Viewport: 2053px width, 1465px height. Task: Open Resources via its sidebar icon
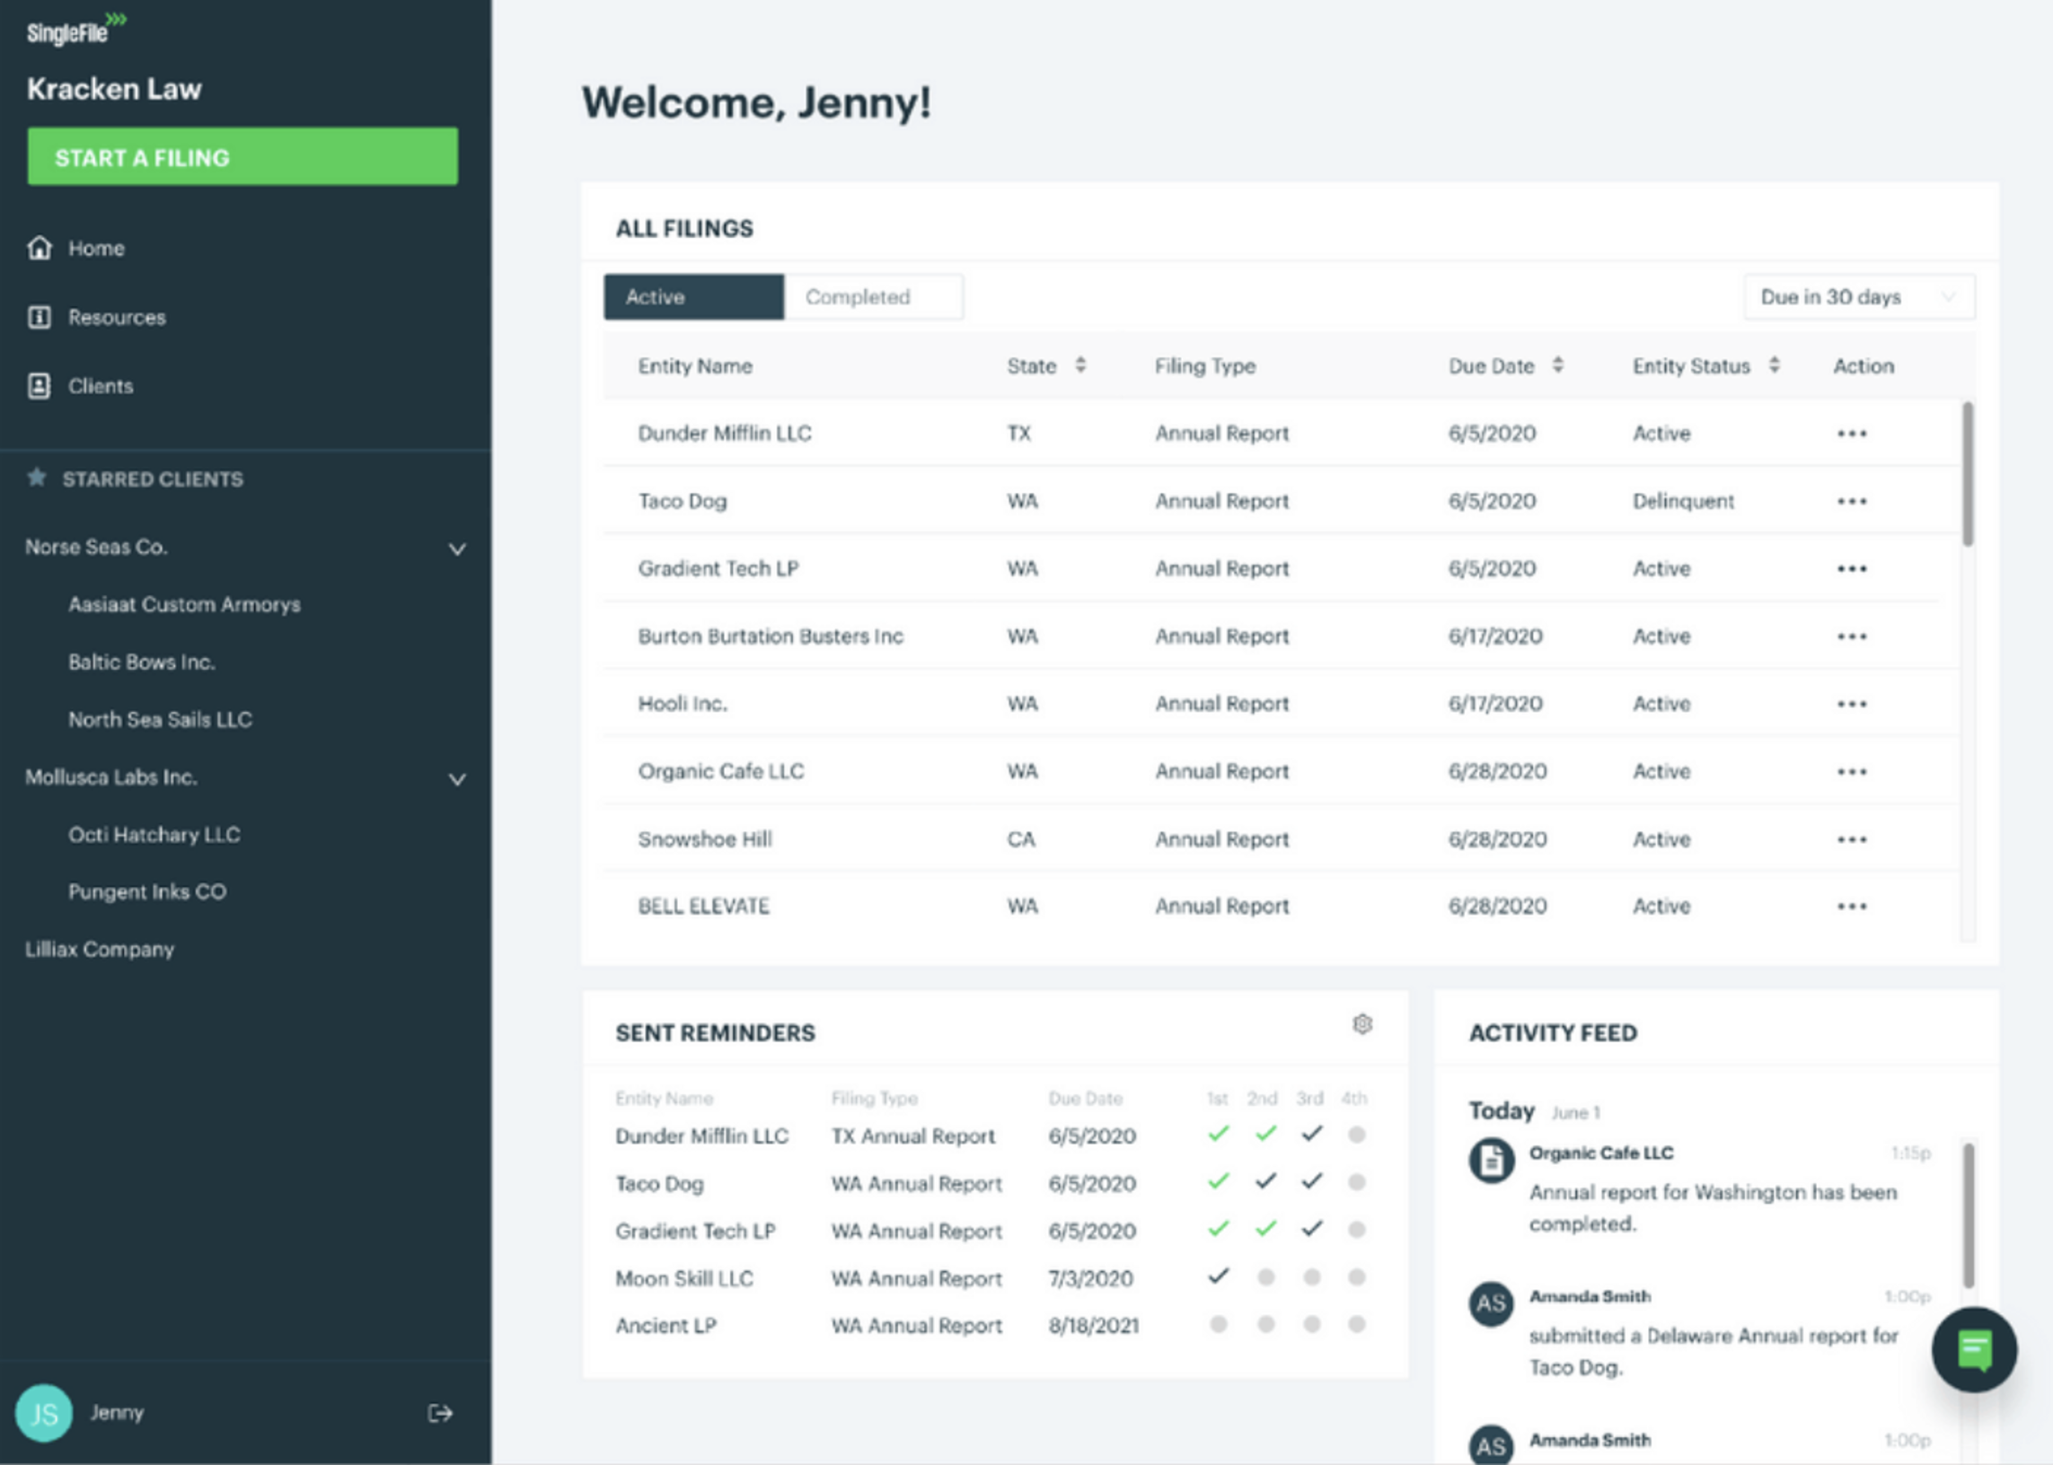39,318
